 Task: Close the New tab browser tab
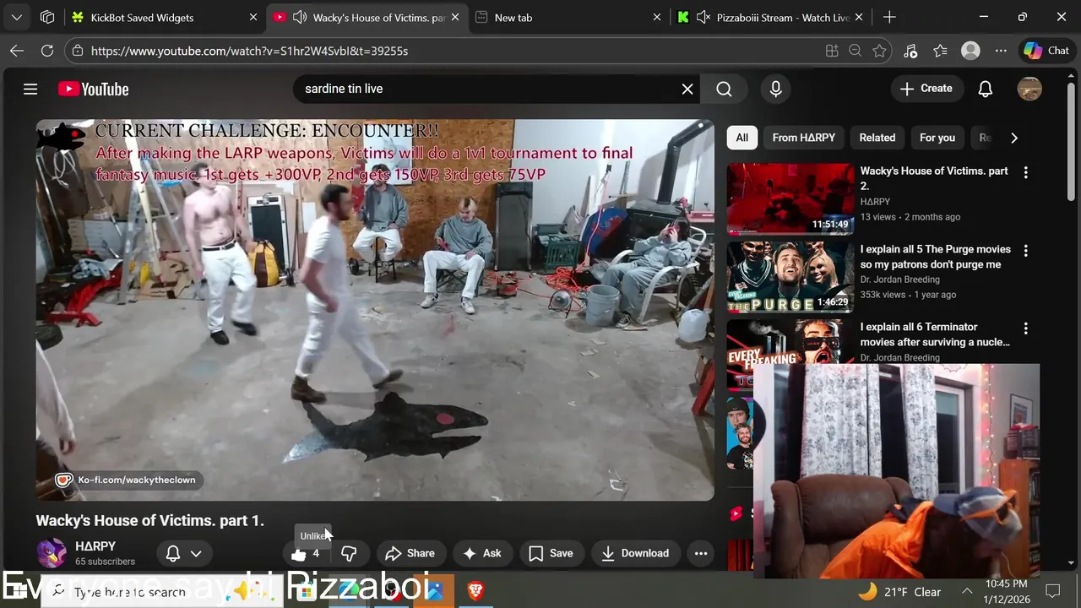pyautogui.click(x=657, y=17)
